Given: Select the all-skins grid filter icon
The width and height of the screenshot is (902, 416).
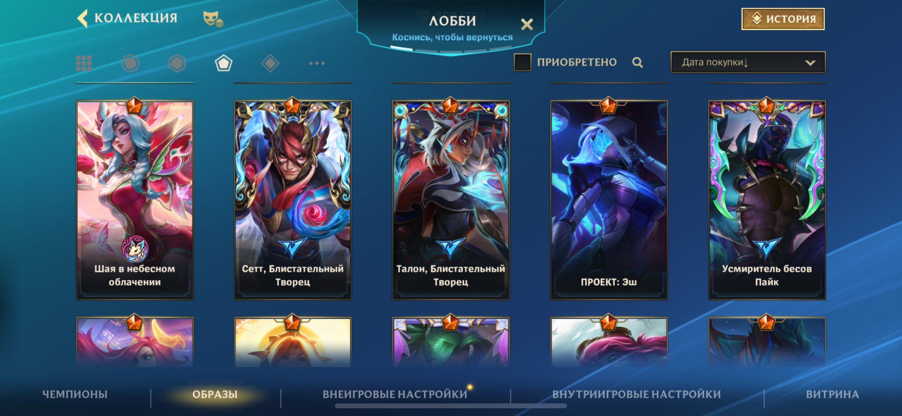Looking at the screenshot, I should (x=84, y=64).
